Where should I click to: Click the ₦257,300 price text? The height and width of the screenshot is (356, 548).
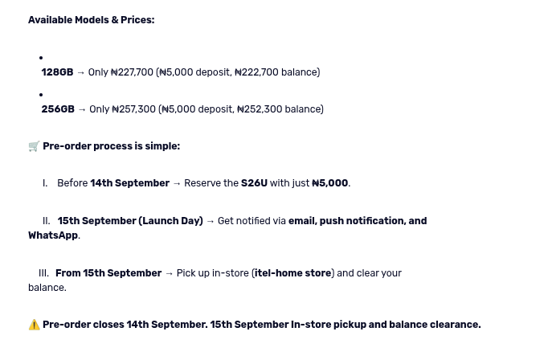click(133, 109)
